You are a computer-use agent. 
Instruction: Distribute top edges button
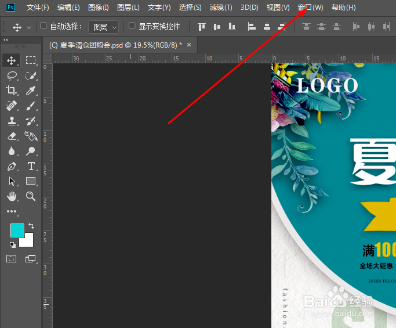[x=306, y=27]
